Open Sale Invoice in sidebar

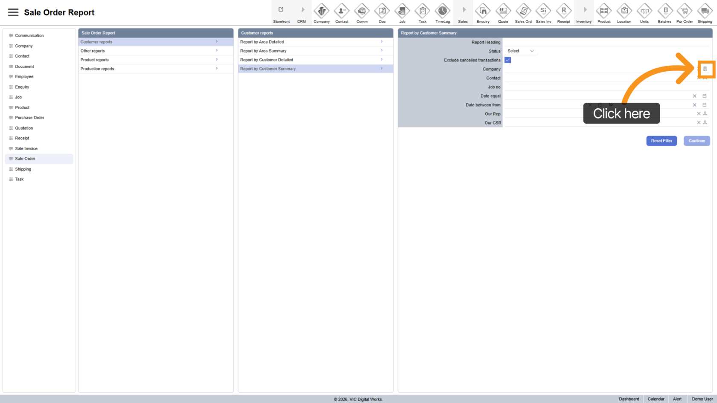[x=26, y=148]
